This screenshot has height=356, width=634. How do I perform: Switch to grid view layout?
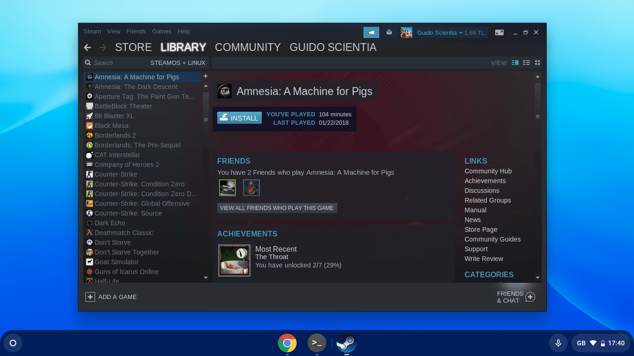(x=537, y=63)
